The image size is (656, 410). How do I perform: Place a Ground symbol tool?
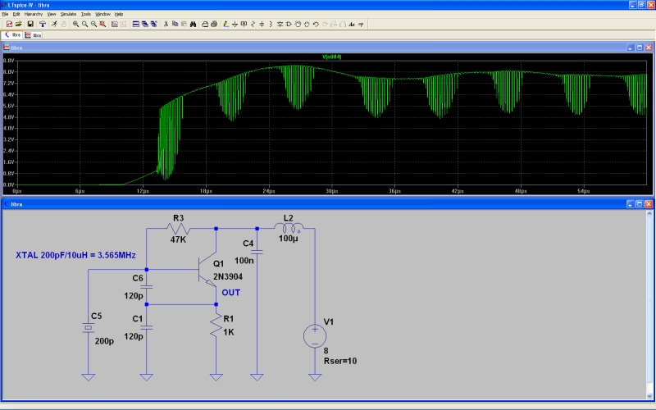point(235,24)
